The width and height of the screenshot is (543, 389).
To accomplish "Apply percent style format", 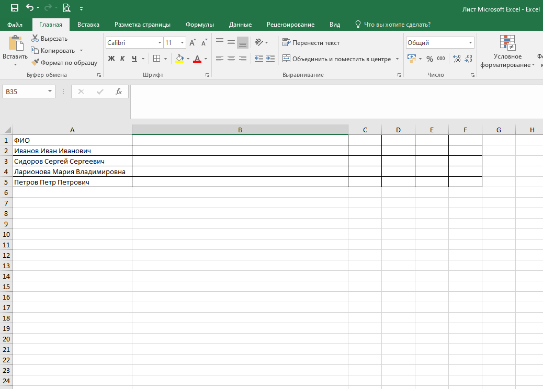I will click(430, 59).
